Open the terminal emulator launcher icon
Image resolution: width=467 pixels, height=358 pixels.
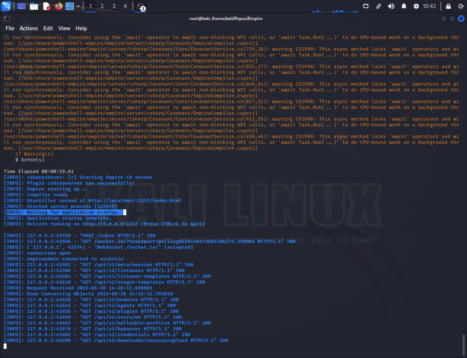click(x=70, y=6)
